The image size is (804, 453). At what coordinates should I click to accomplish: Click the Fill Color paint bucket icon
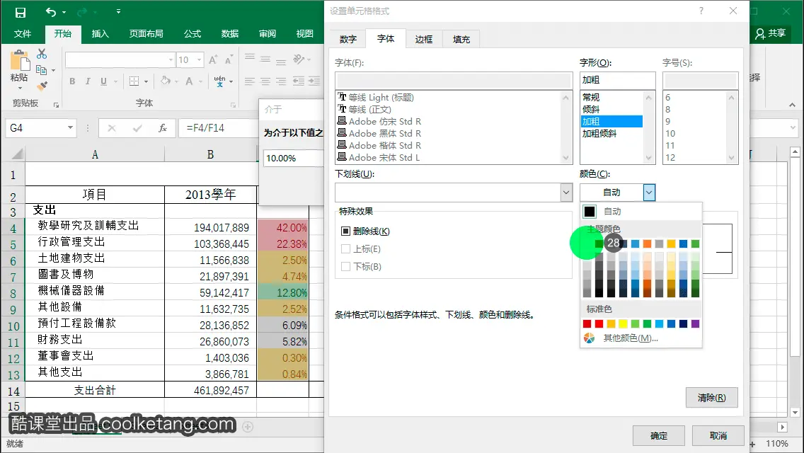click(x=165, y=81)
